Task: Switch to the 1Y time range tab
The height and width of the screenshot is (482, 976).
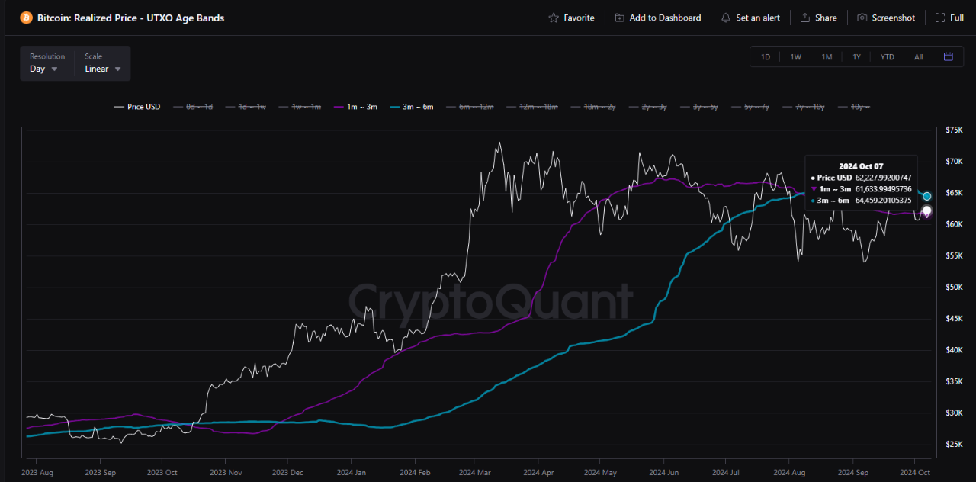Action: 856,56
